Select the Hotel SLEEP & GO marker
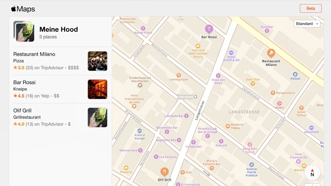331x186 pixels. (231, 53)
